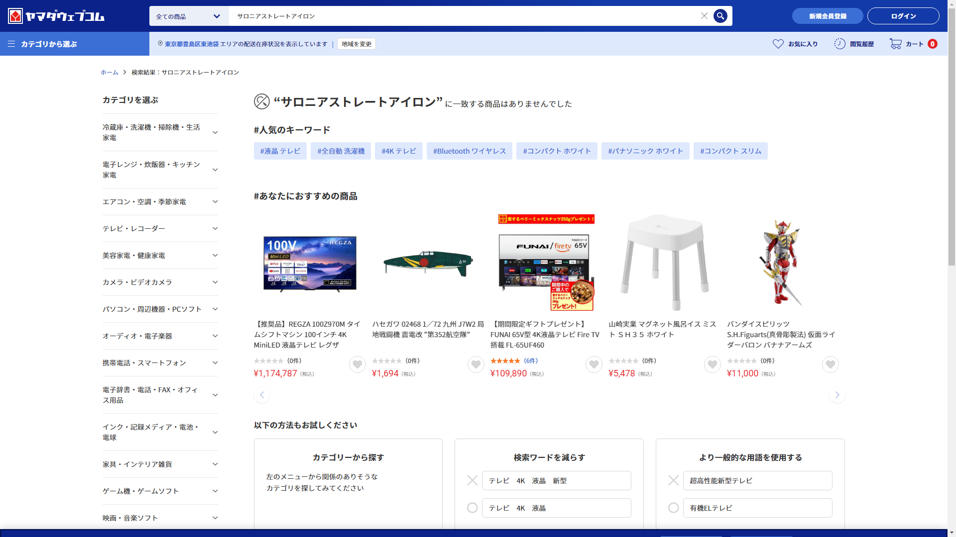Open the cart icon
This screenshot has width=956, height=537.
[895, 44]
